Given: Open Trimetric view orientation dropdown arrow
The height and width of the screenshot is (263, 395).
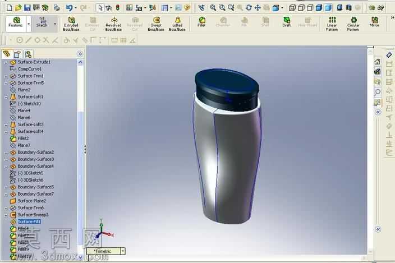Looking at the screenshot, I should coord(123,251).
